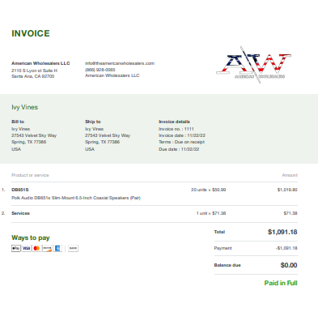Click the Apple Pay payment icon
The height and width of the screenshot is (325, 318).
[16, 248]
